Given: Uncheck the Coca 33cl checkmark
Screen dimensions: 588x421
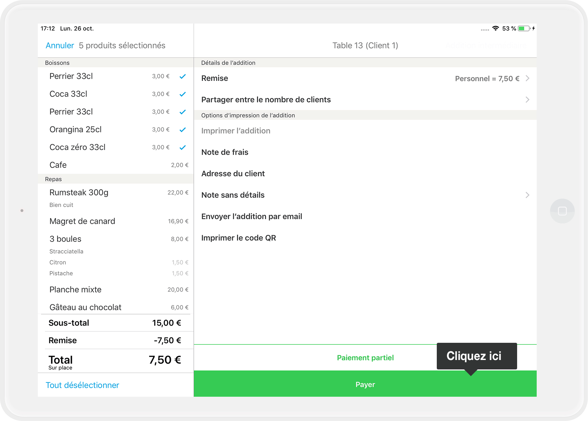Looking at the screenshot, I should point(183,94).
